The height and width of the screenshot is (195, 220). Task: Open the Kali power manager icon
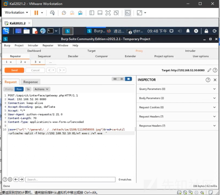tap(196, 31)
